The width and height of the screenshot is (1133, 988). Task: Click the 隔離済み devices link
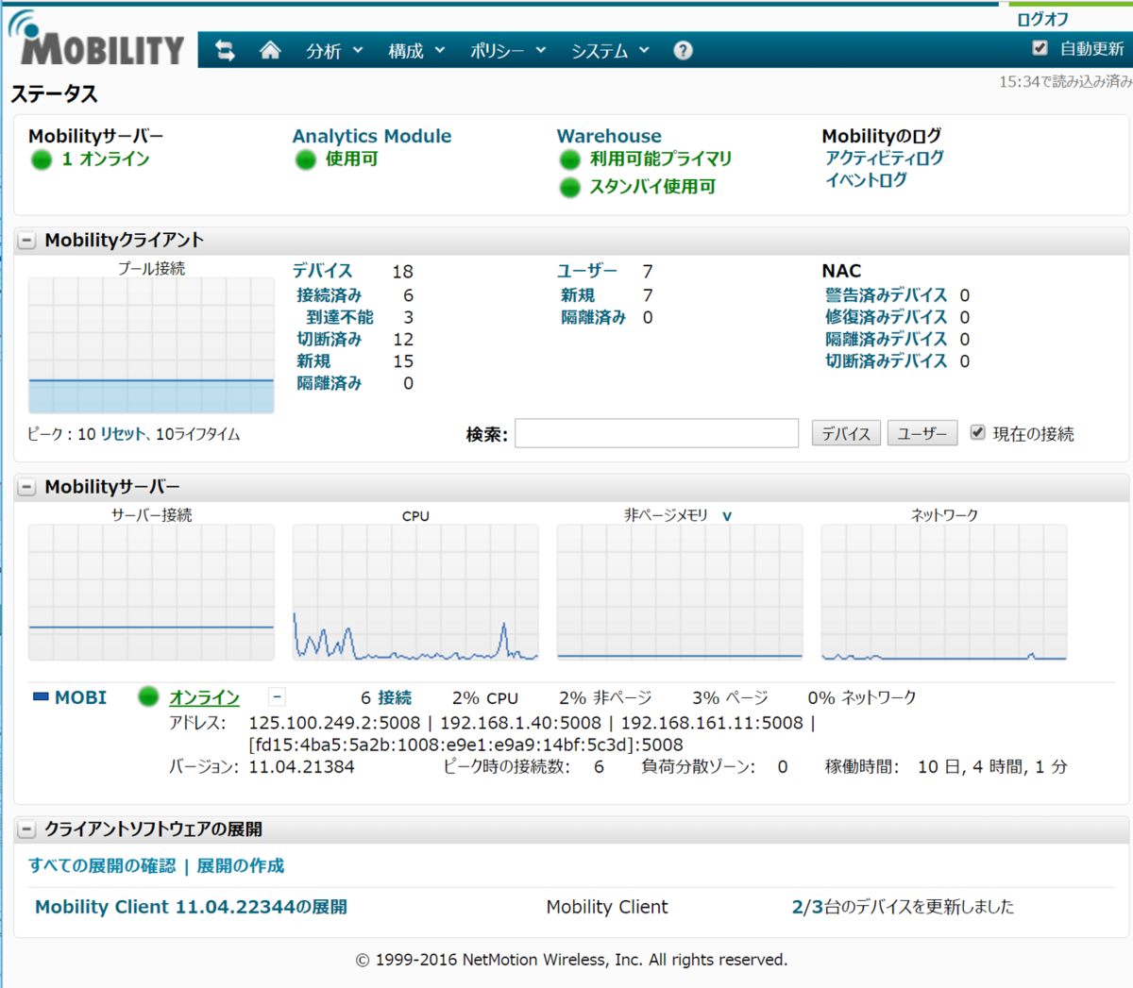pos(330,383)
